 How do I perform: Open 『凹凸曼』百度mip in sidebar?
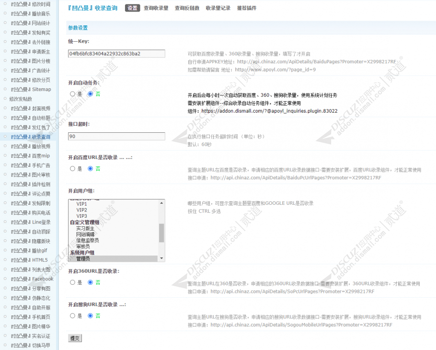(30, 156)
